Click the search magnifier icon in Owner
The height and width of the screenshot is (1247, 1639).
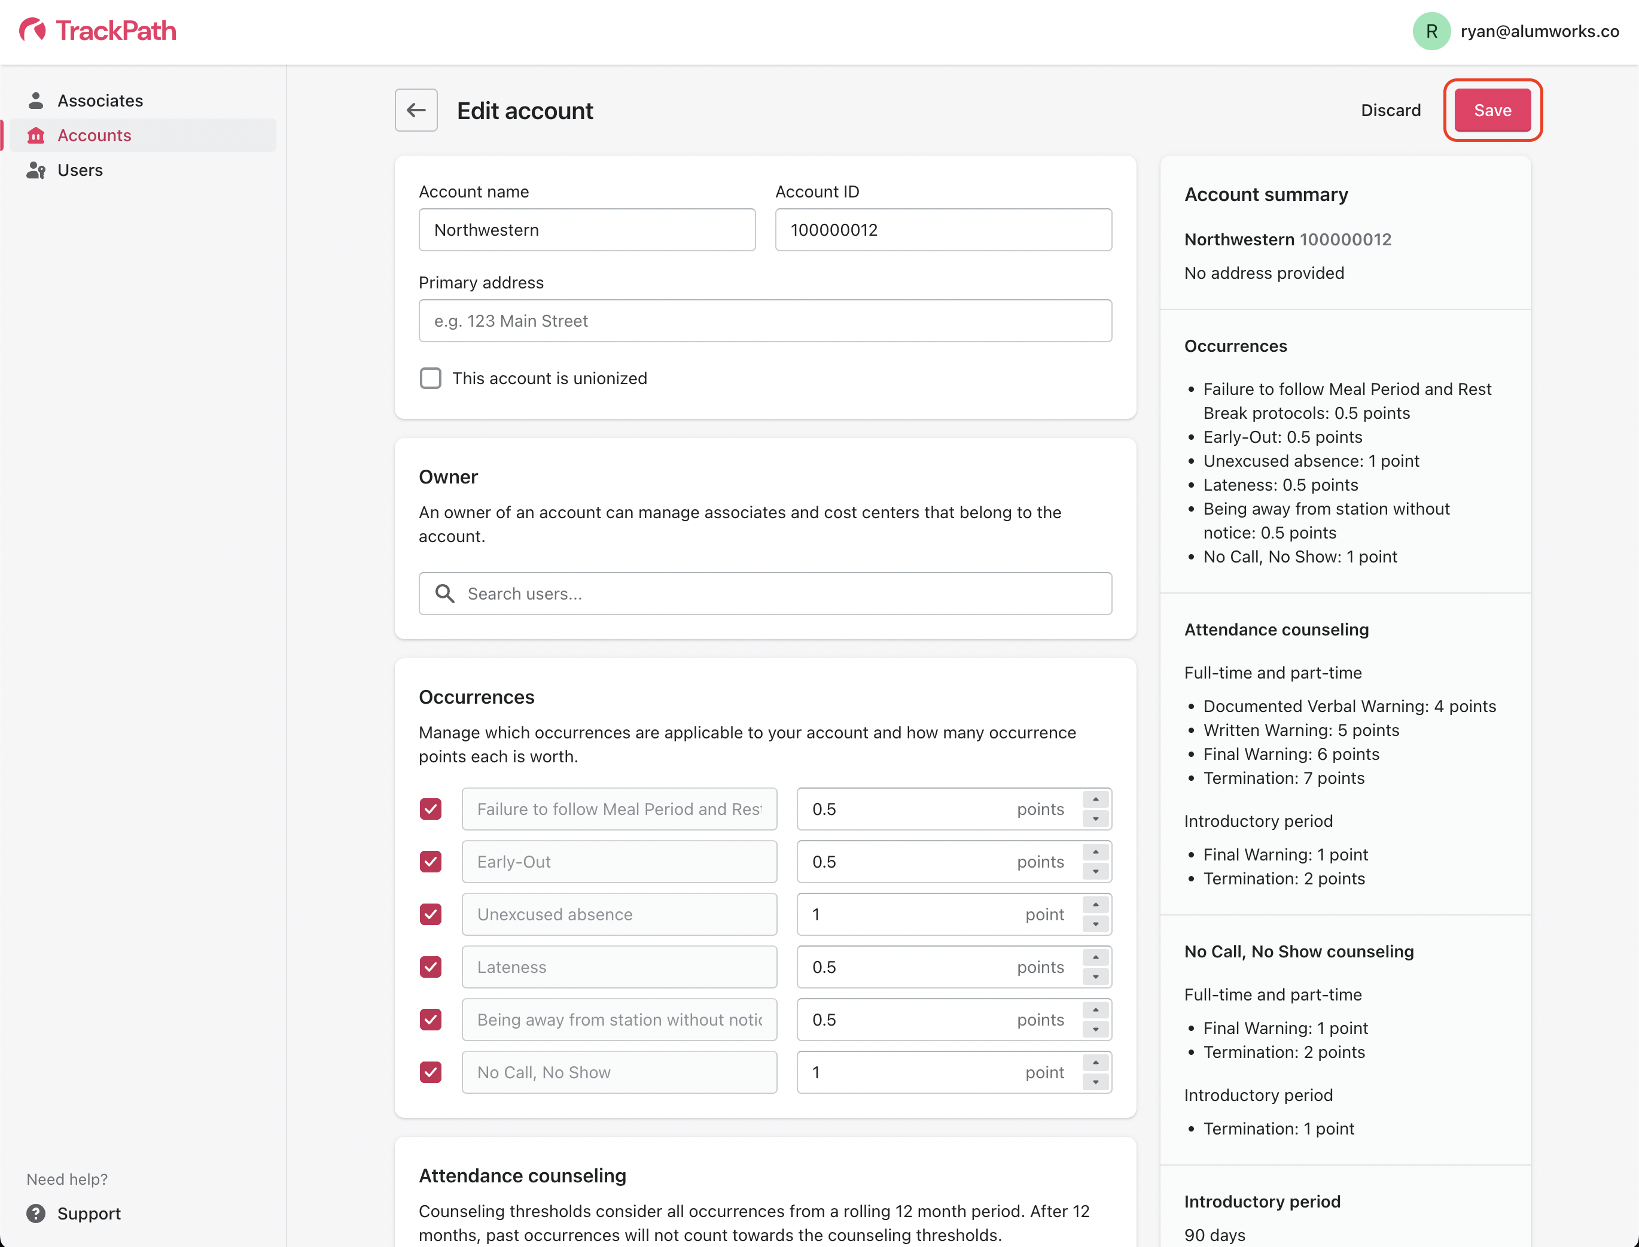tap(444, 593)
